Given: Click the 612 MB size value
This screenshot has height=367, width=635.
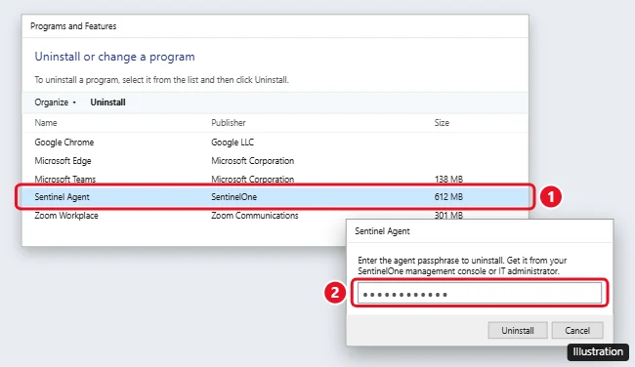Looking at the screenshot, I should coord(448,197).
